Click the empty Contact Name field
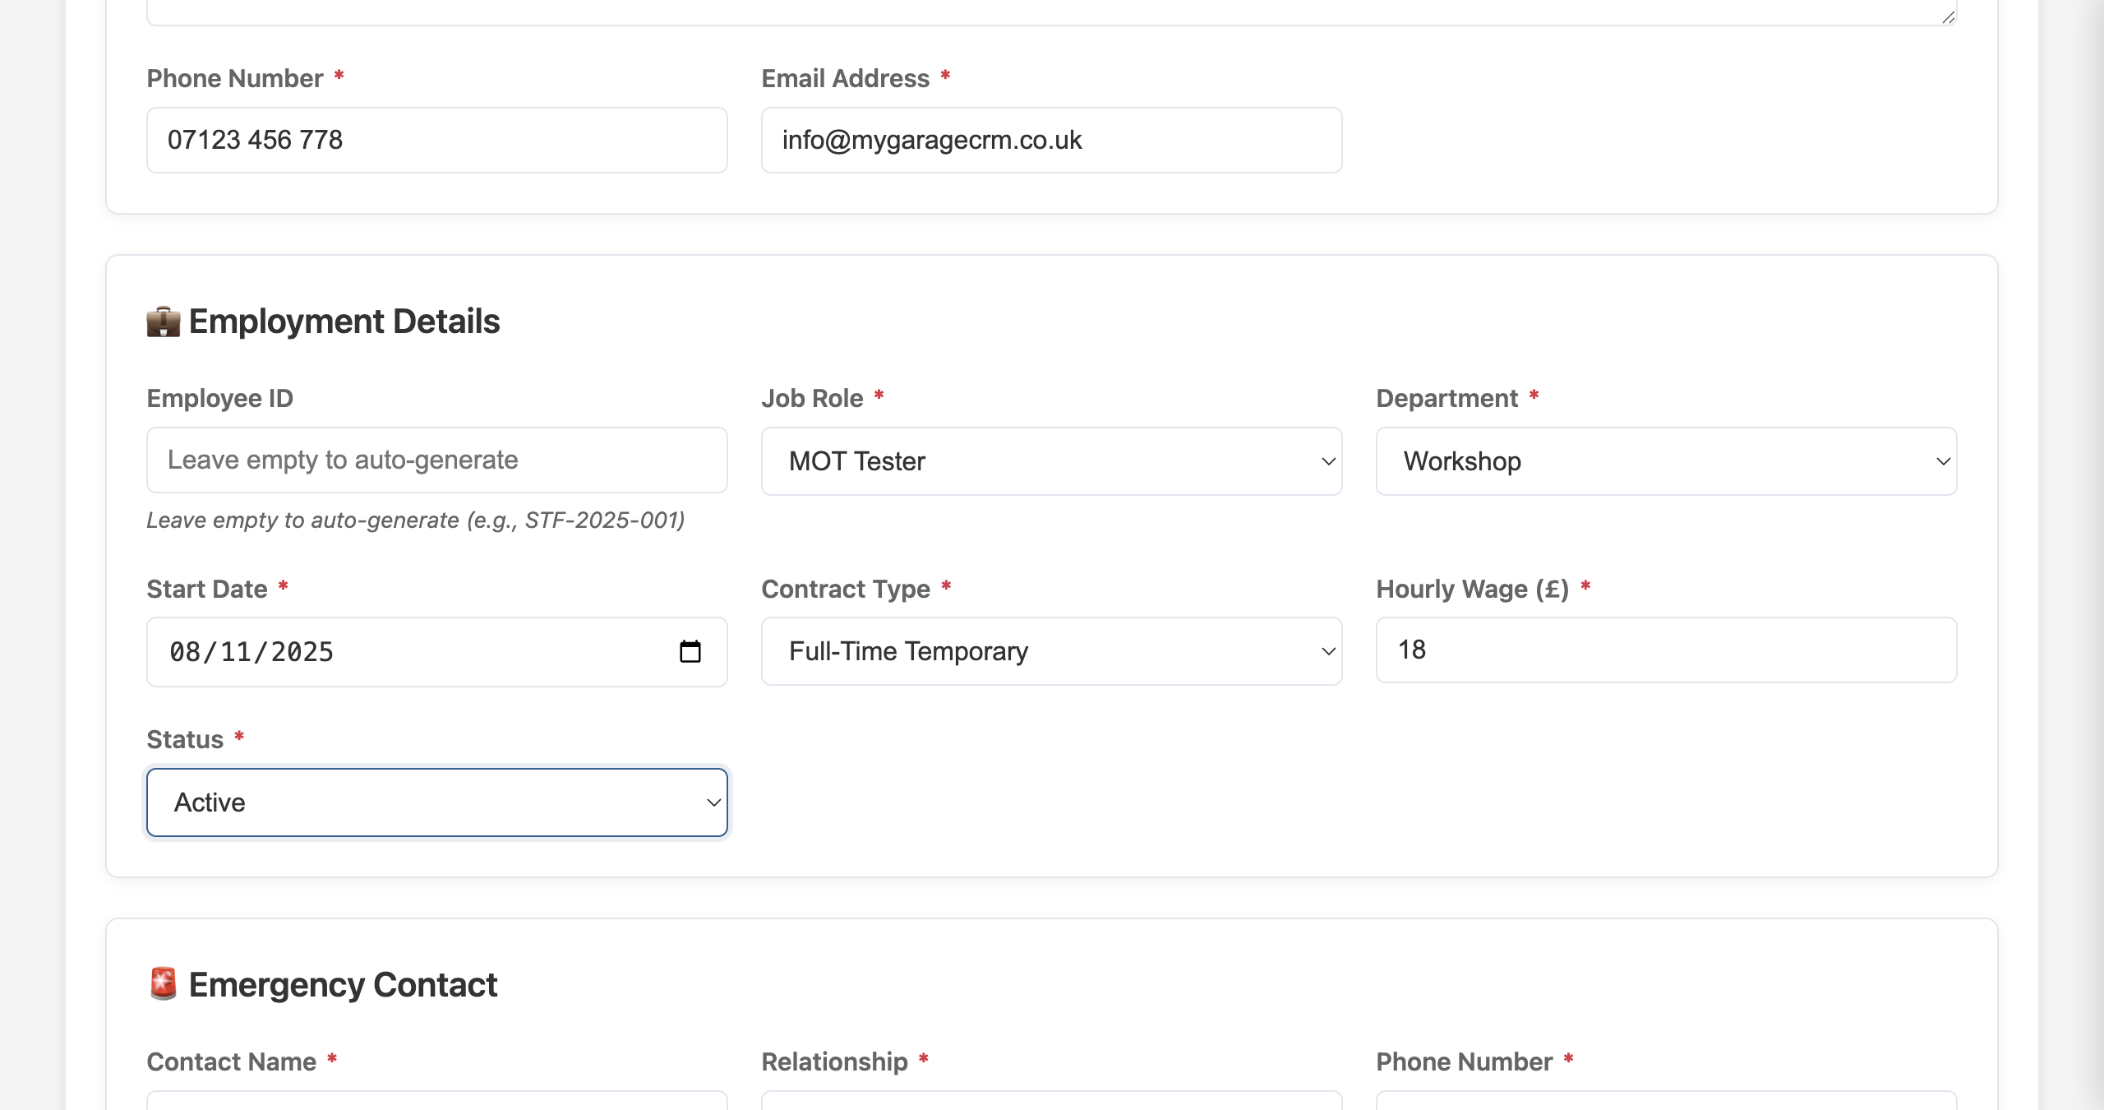The height and width of the screenshot is (1110, 2104). pyautogui.click(x=437, y=1106)
